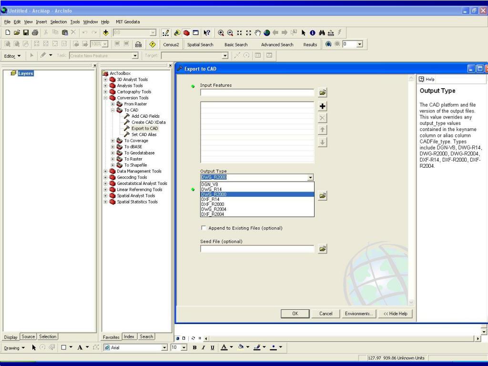The width and height of the screenshot is (488, 366).
Task: Browse for Input Features with folder icon
Action: 323,92
